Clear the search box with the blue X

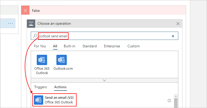click(x=173, y=36)
